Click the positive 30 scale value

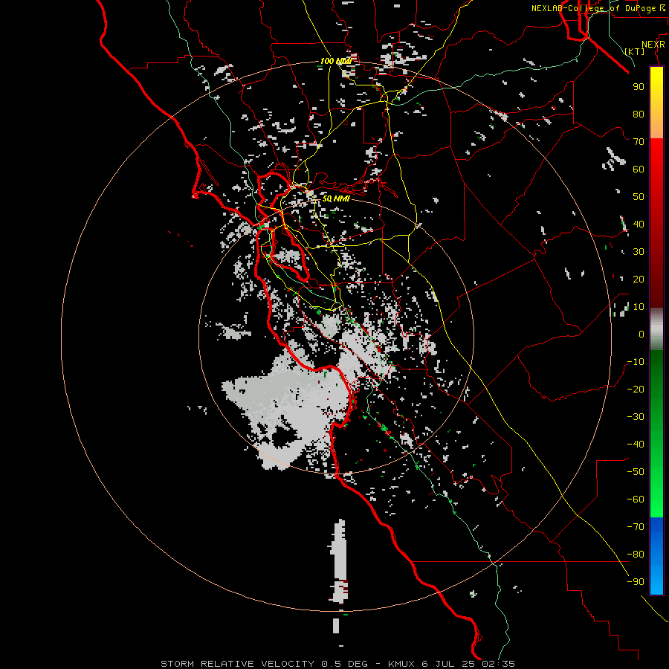[x=639, y=252]
